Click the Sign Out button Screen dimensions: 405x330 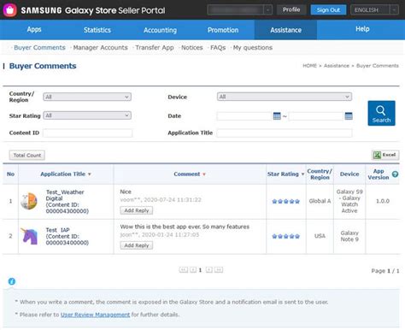tap(328, 10)
